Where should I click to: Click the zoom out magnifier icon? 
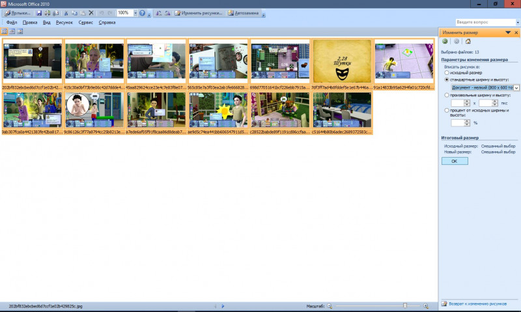(330, 306)
